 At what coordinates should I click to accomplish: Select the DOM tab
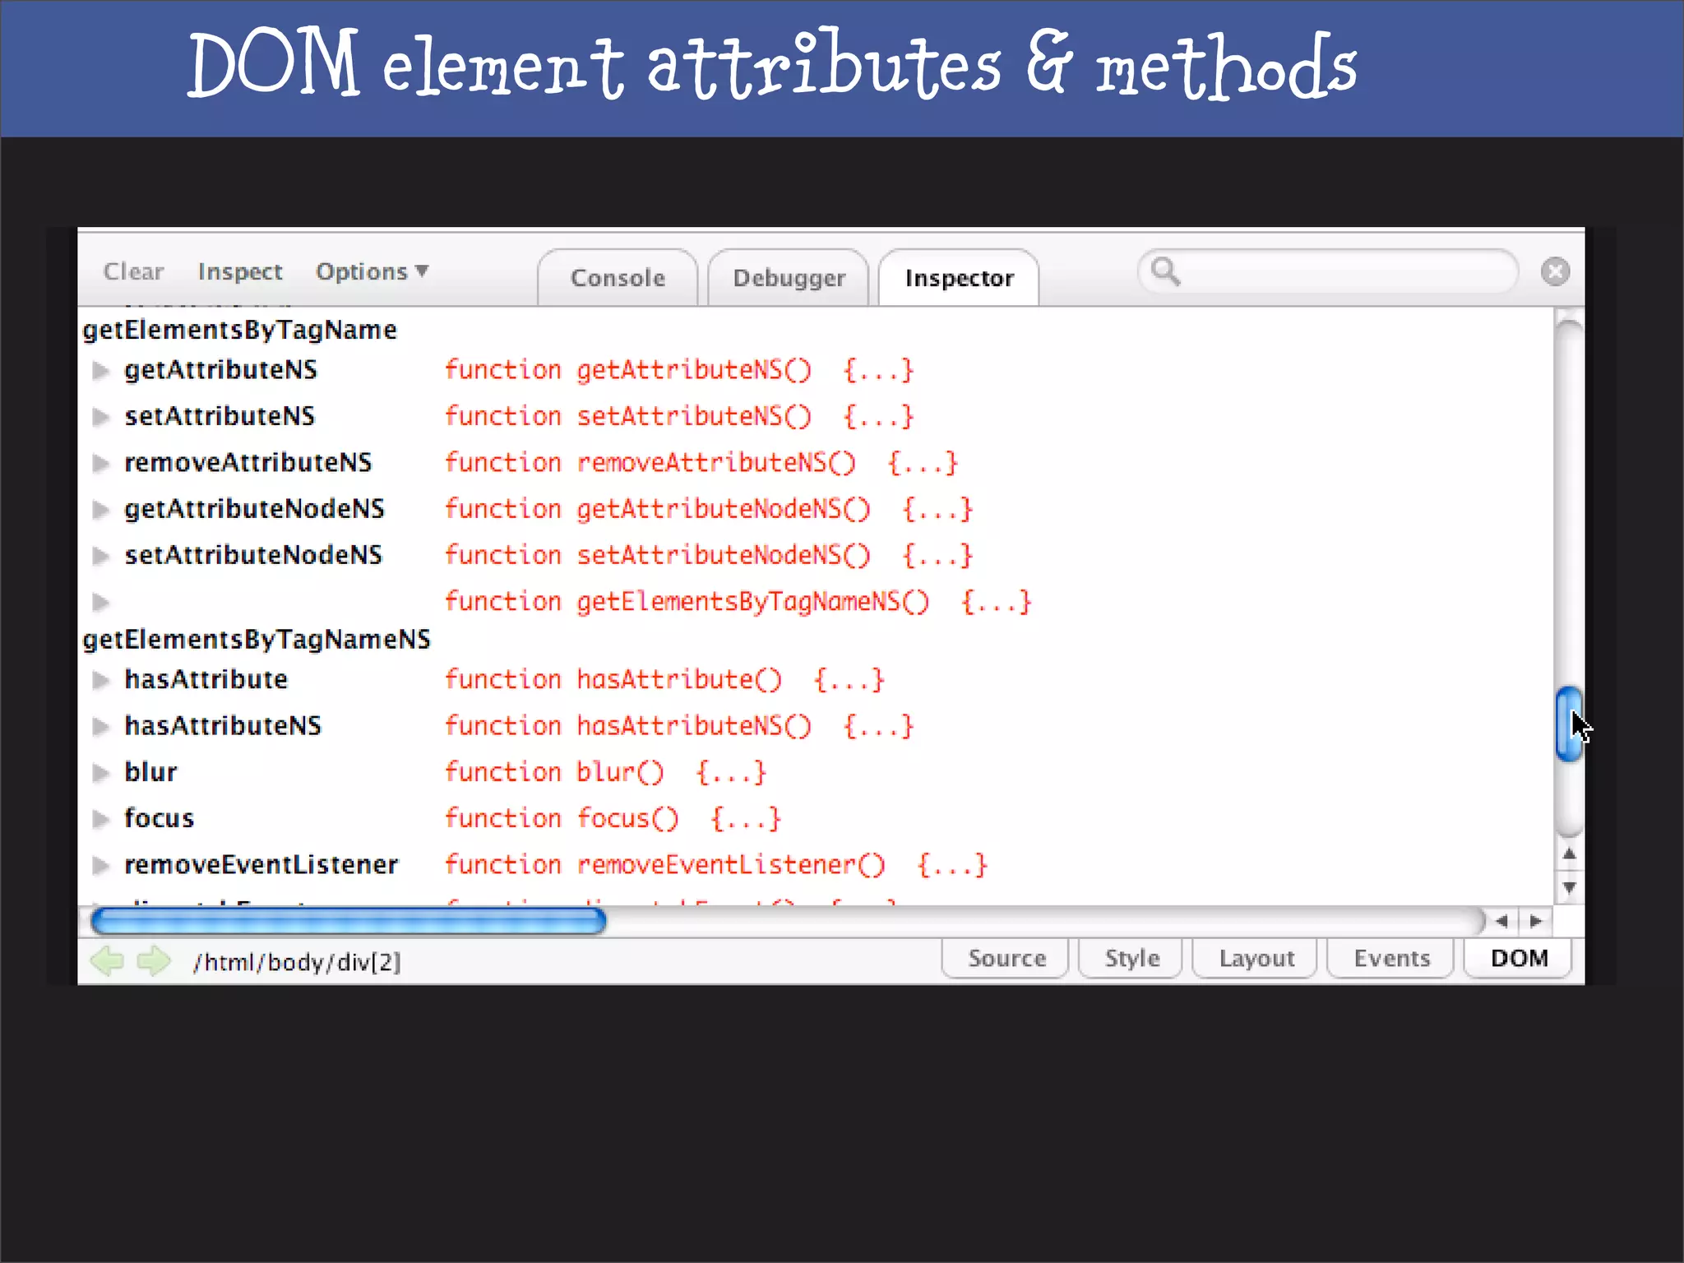[1519, 959]
